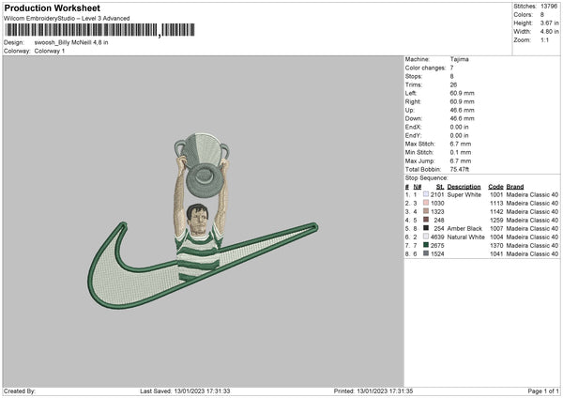The image size is (563, 398).
Task: Click the 'Right:' label
Action: point(413,101)
